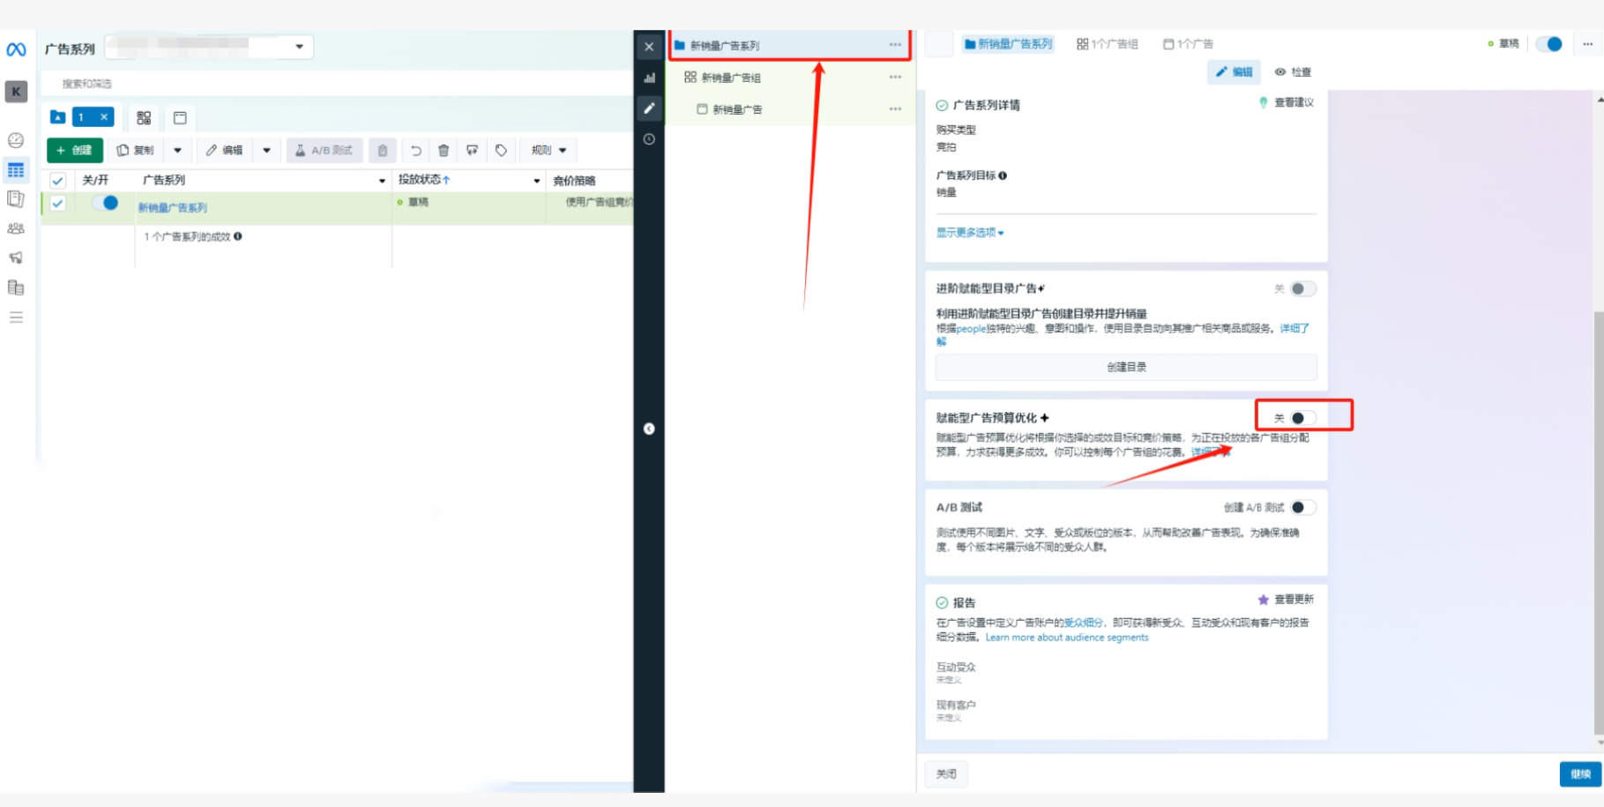Screen dimensions: 1604x807
Task: Open campaigns table icon in left sidebar
Action: (x=16, y=170)
